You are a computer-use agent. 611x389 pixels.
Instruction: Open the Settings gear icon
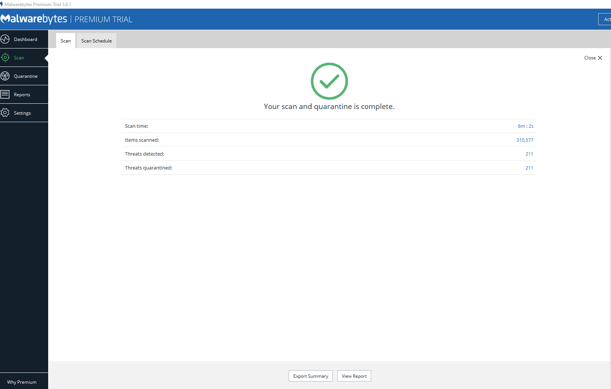tap(5, 113)
